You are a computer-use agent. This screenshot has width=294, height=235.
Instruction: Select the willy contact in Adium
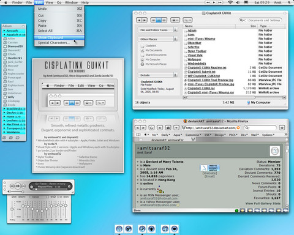tap(11, 97)
